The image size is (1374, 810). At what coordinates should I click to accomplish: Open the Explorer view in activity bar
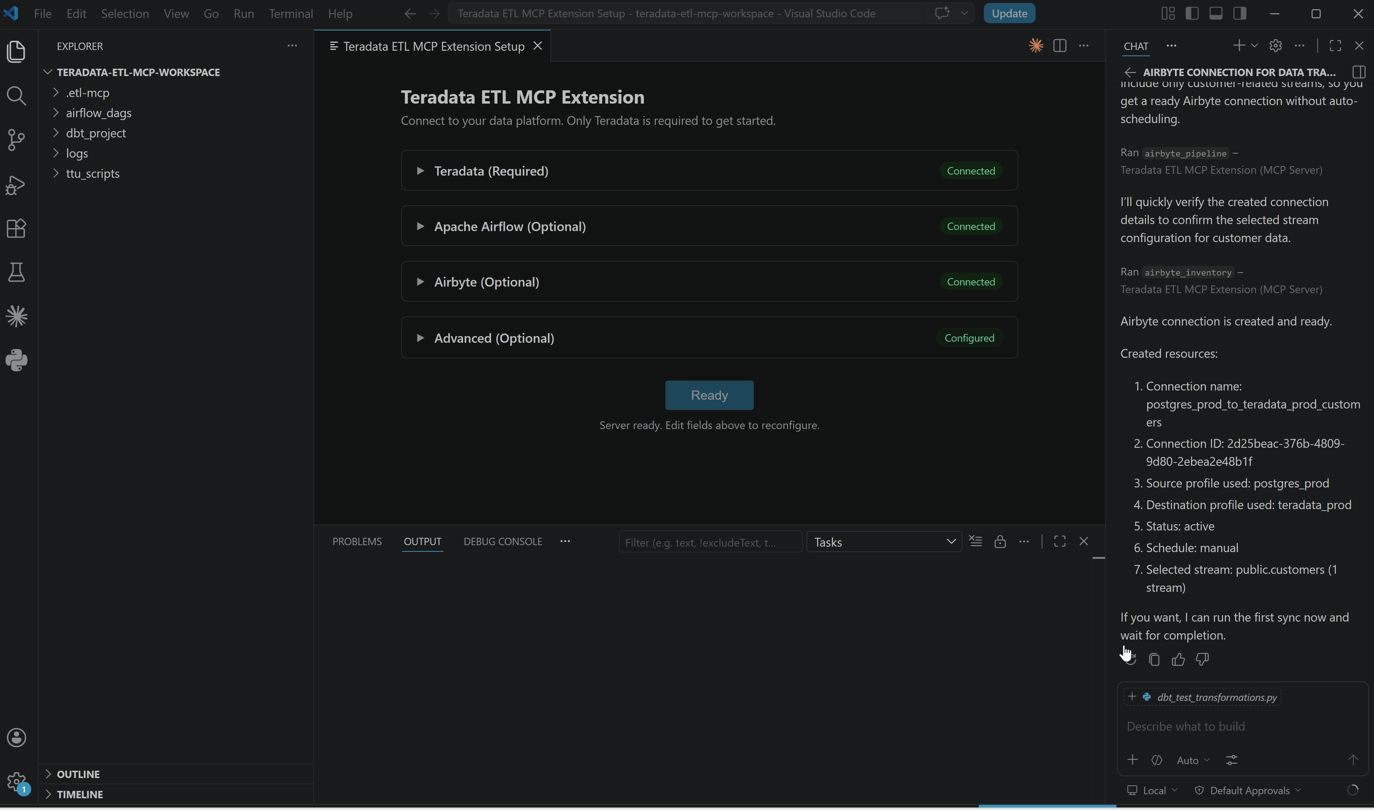[x=17, y=51]
